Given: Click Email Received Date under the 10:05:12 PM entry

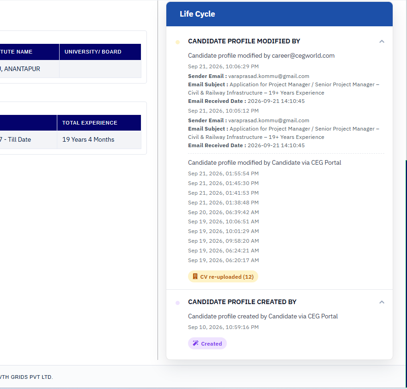Looking at the screenshot, I should click(x=246, y=145).
